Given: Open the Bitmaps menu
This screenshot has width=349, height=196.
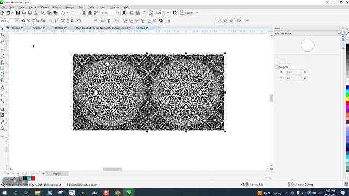Looking at the screenshot, I should click(69, 7).
